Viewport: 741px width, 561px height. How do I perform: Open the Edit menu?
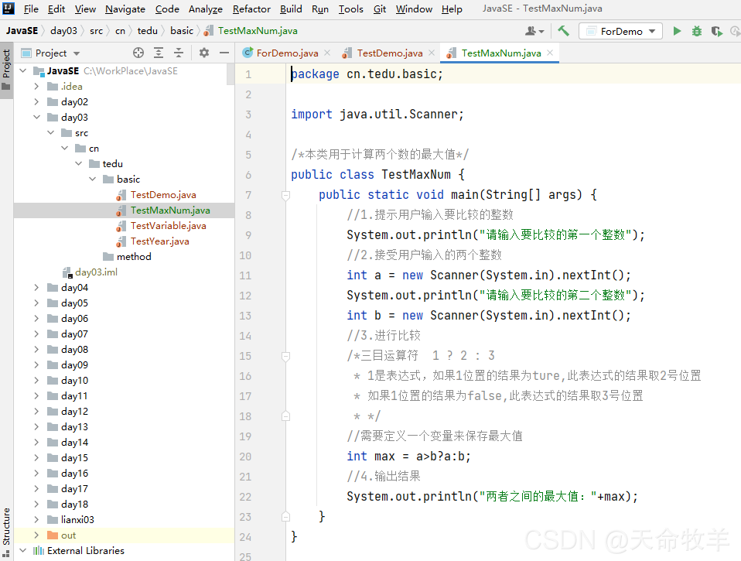pyautogui.click(x=56, y=9)
